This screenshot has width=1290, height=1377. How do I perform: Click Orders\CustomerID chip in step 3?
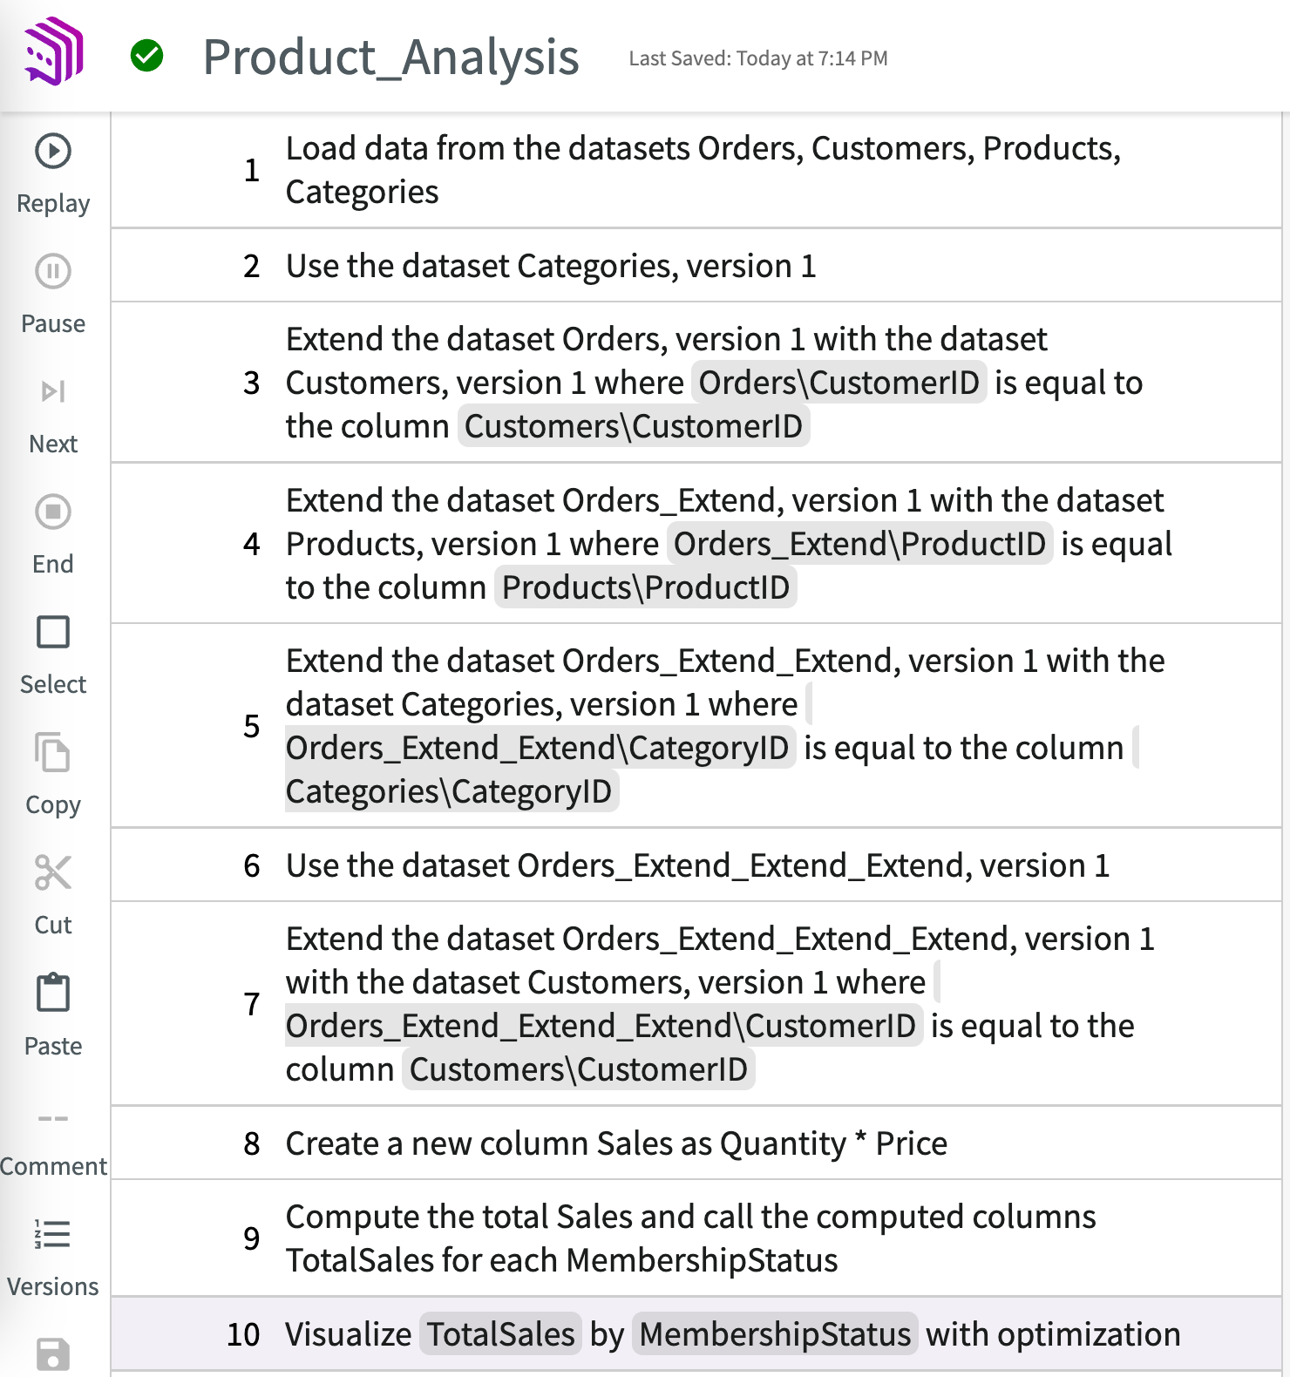coord(838,383)
